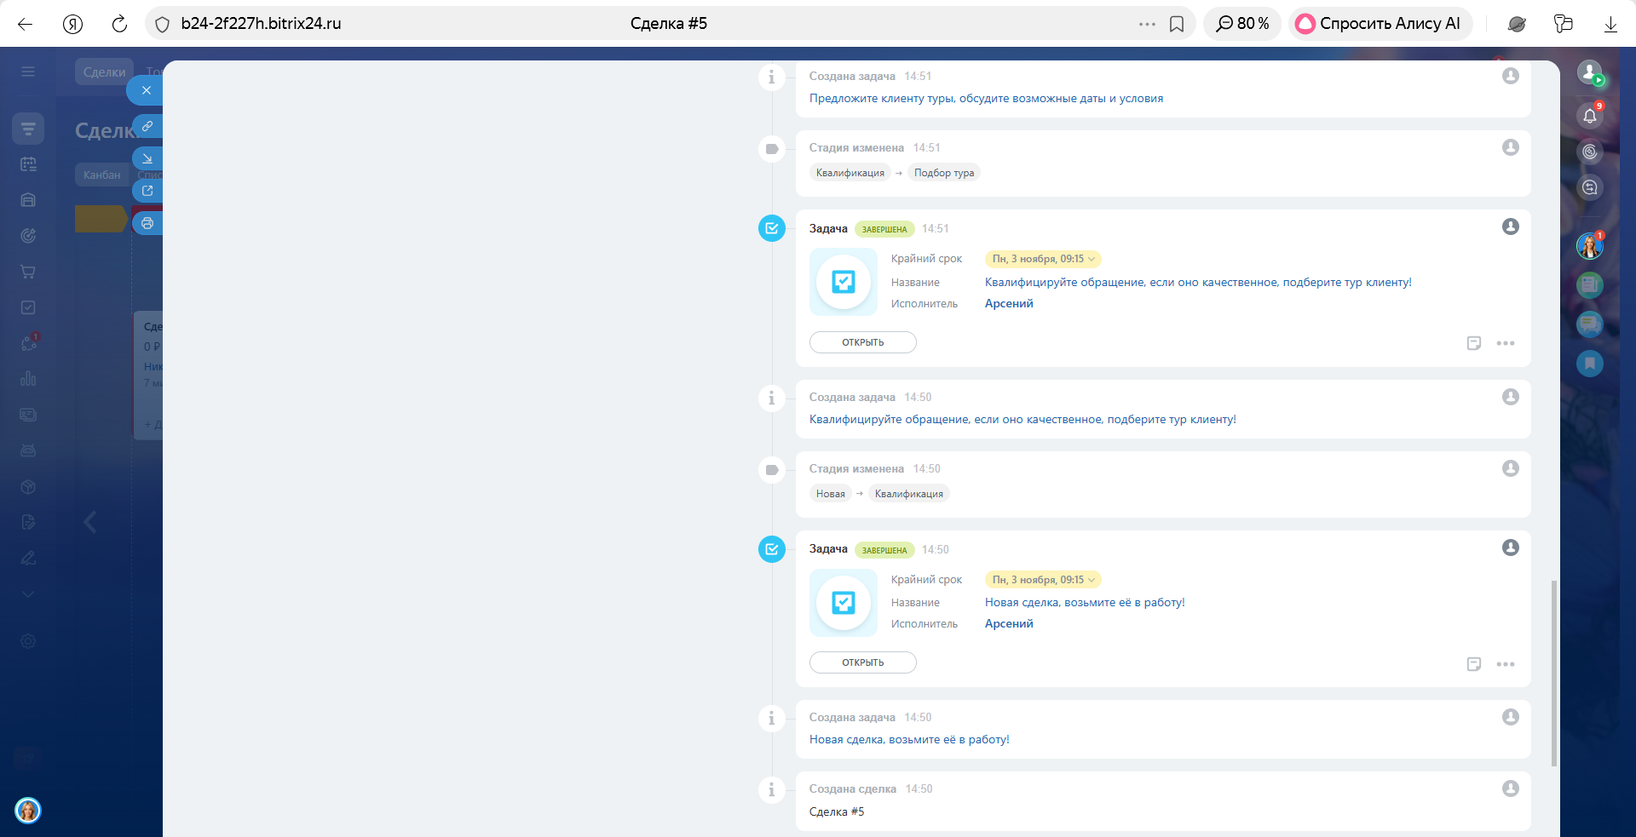Switch to the Сделки tab
This screenshot has width=1636, height=837.
pos(104,72)
